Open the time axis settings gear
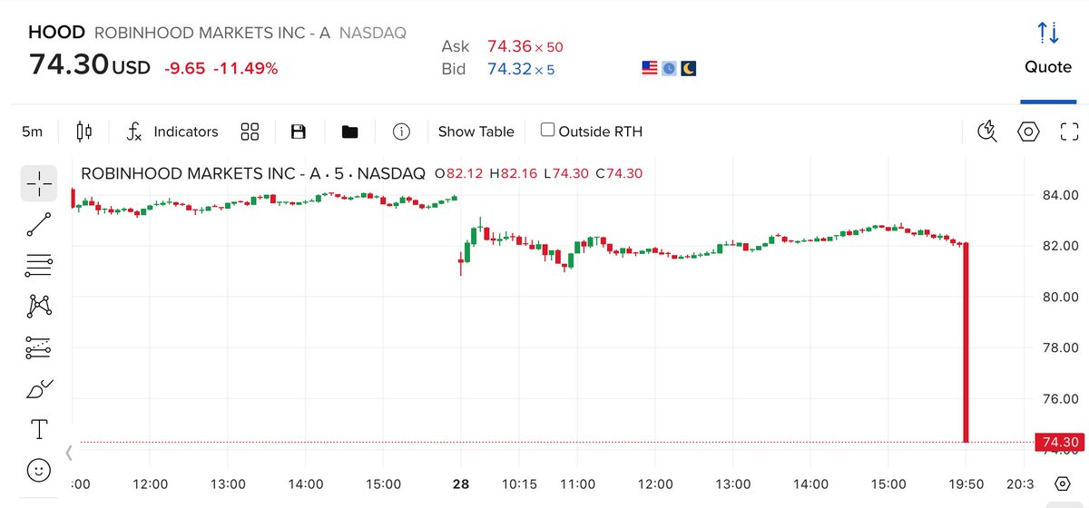 point(1063,484)
